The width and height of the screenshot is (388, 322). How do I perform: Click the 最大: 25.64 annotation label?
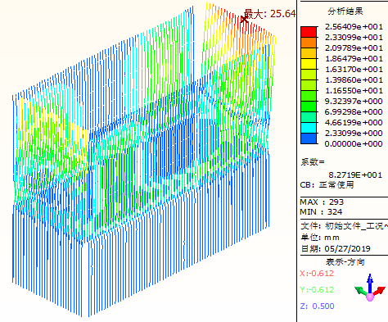269,14
